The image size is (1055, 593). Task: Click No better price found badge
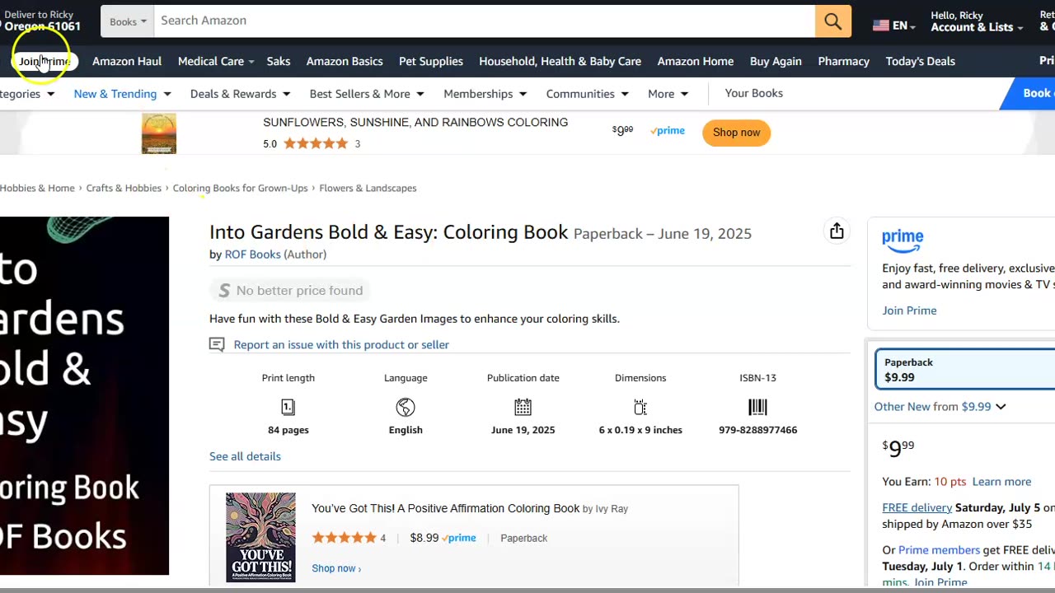pyautogui.click(x=289, y=290)
